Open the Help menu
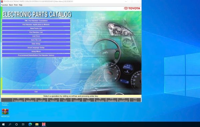 [x=21, y=5]
